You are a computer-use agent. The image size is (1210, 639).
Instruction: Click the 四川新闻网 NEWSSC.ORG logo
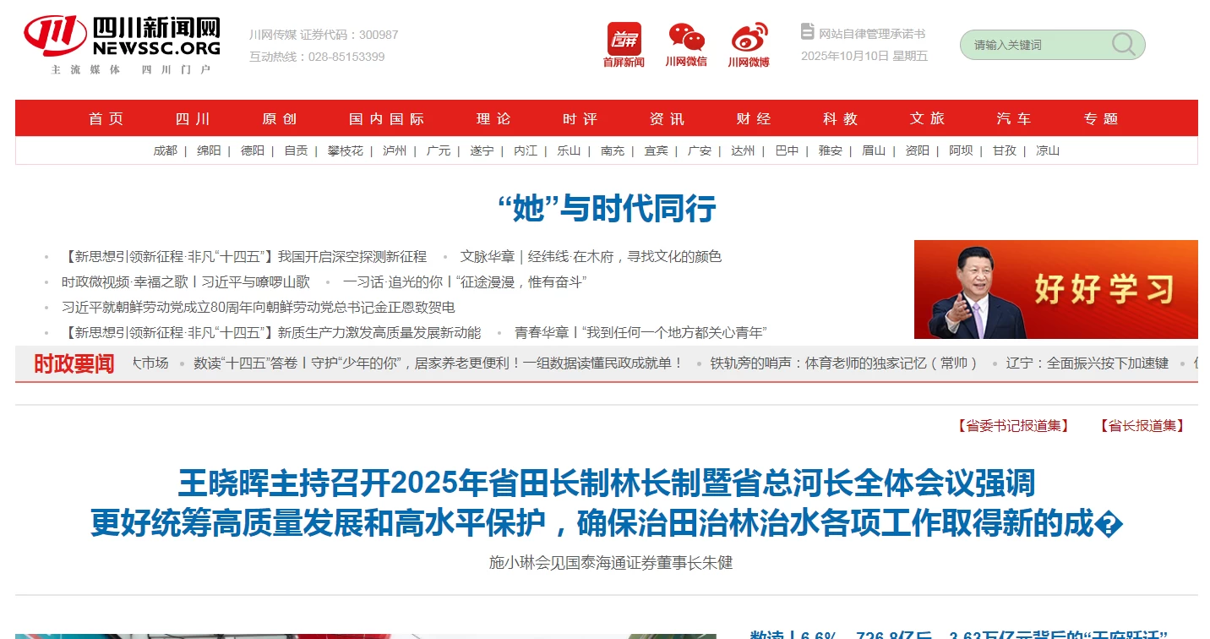(x=123, y=44)
